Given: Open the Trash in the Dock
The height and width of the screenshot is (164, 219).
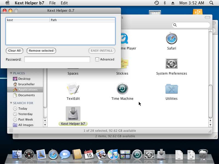Looking at the screenshot, I should coord(203,154).
